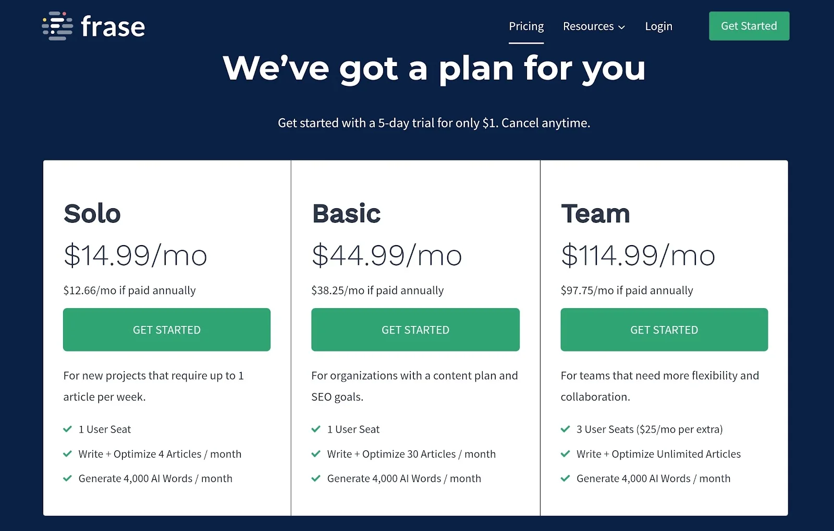Click GET STARTED under Solo plan

(167, 330)
